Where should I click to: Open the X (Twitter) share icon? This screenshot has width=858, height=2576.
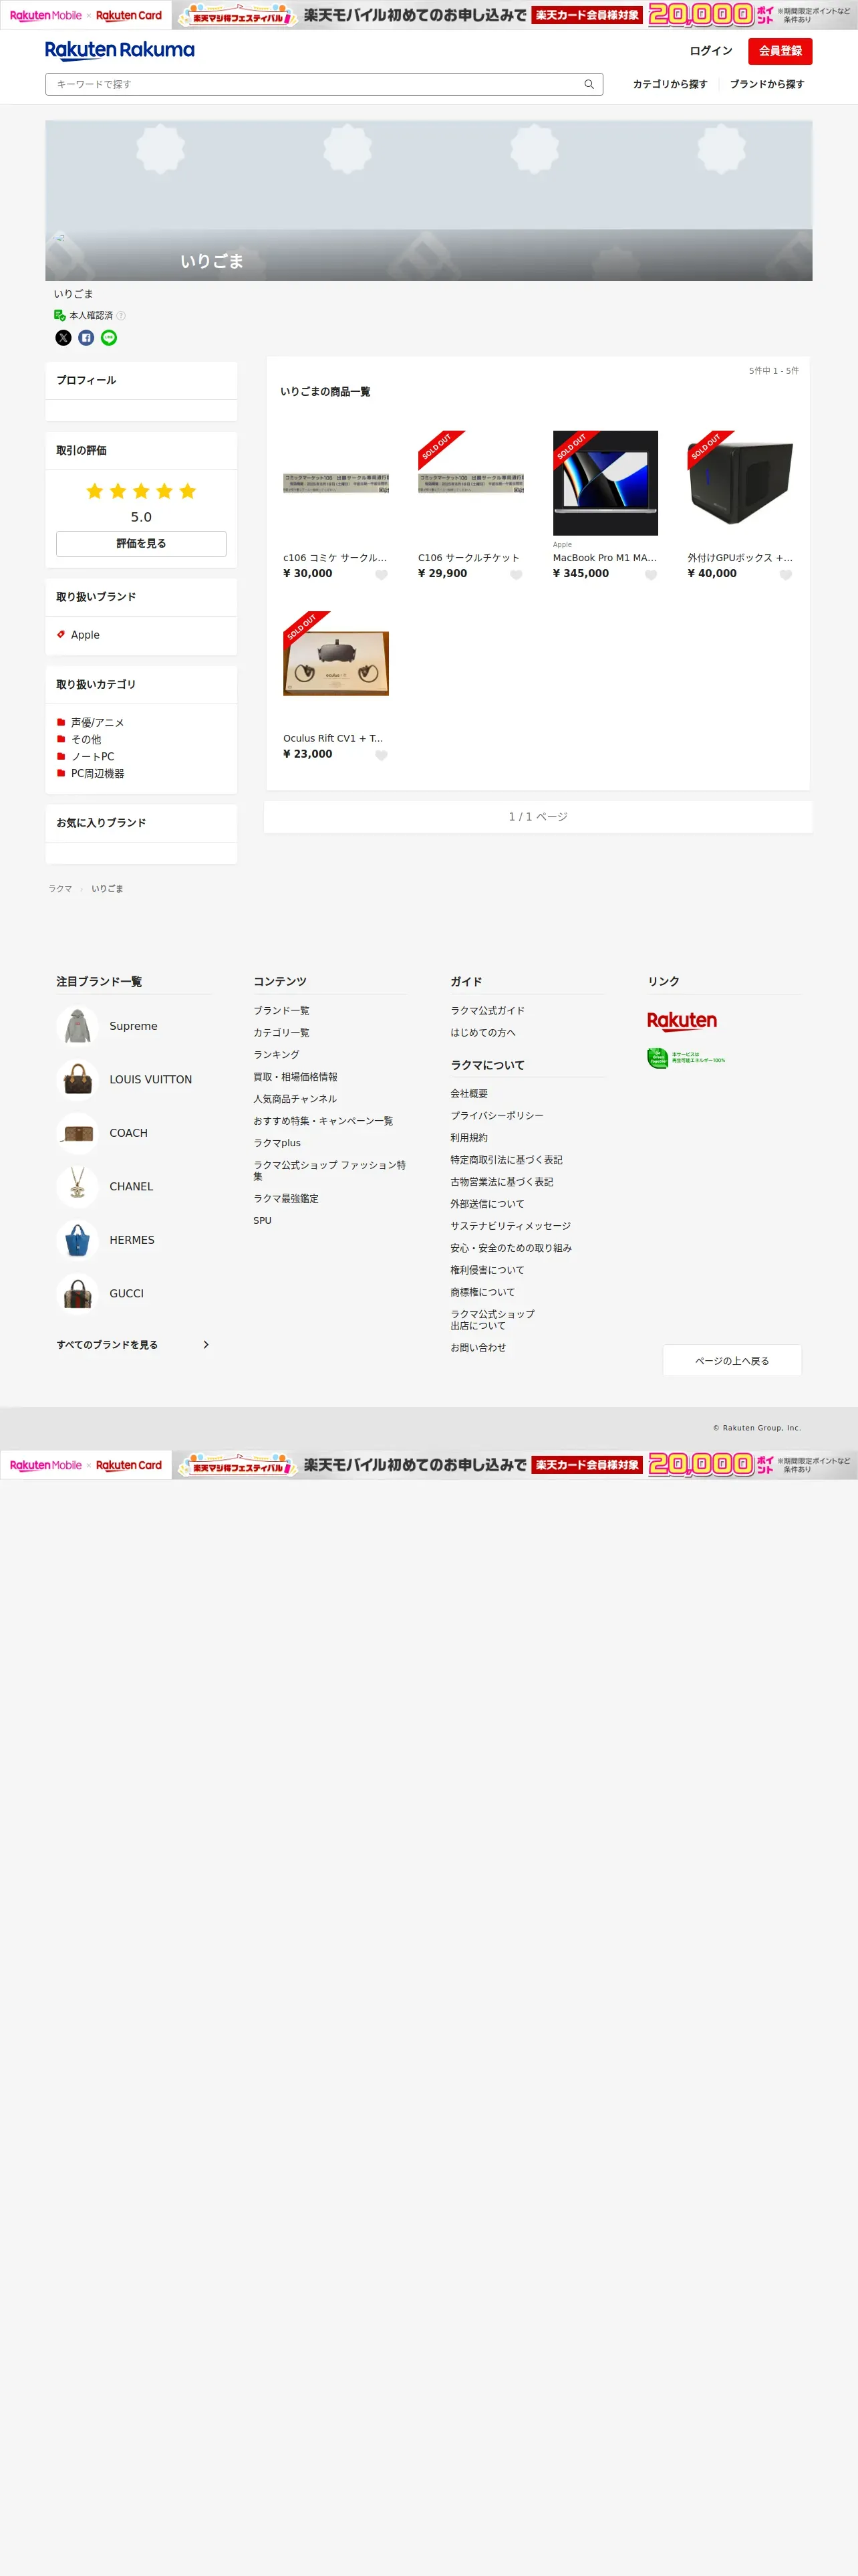pyautogui.click(x=63, y=338)
